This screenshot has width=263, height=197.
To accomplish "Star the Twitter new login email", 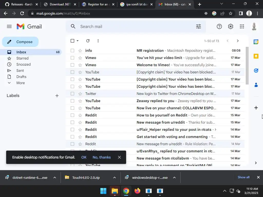I will 80,94.
